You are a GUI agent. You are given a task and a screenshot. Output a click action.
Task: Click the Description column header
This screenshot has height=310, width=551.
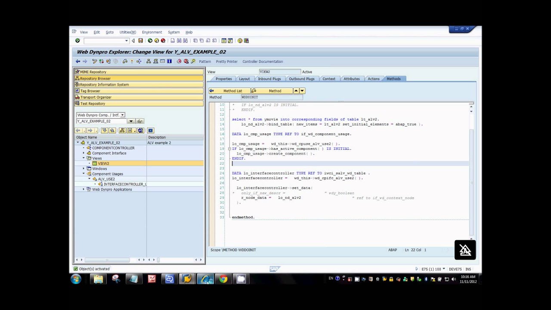[175, 137]
